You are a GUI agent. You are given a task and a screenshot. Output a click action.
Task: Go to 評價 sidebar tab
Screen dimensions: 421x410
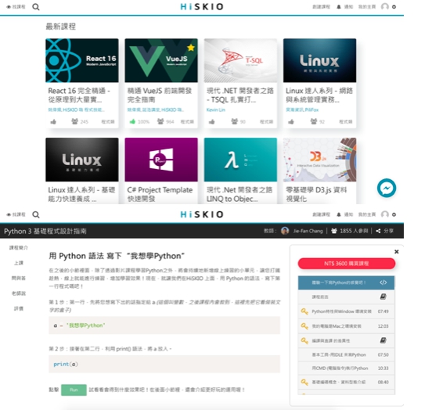pyautogui.click(x=19, y=308)
